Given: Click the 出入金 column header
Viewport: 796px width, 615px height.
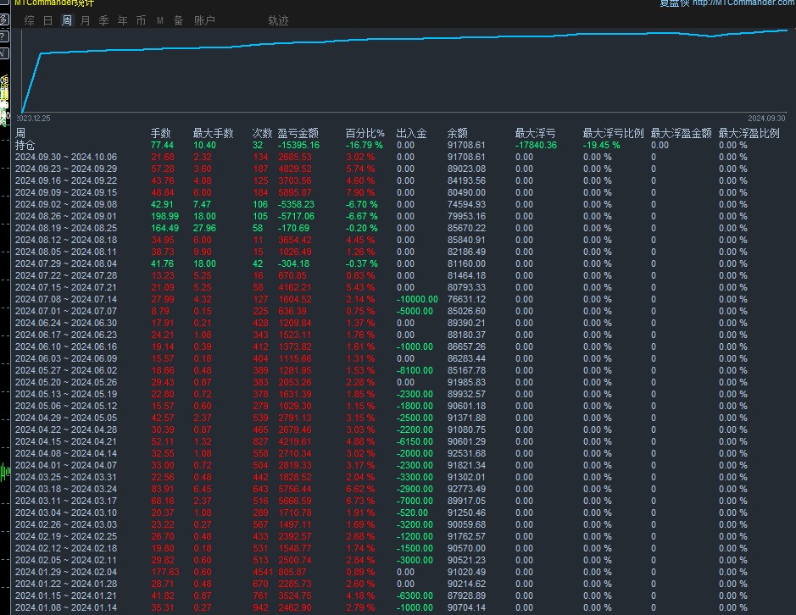Looking at the screenshot, I should coord(411,133).
